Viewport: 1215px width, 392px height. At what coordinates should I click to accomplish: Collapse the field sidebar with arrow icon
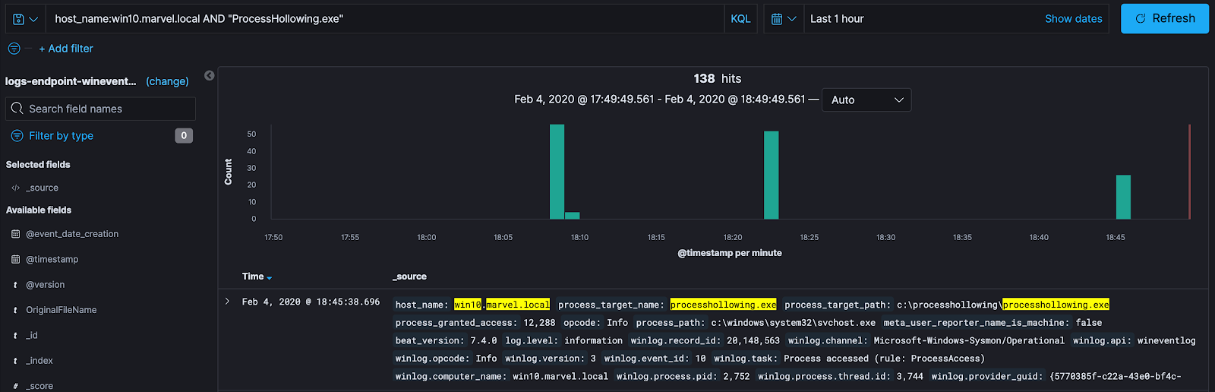point(210,75)
